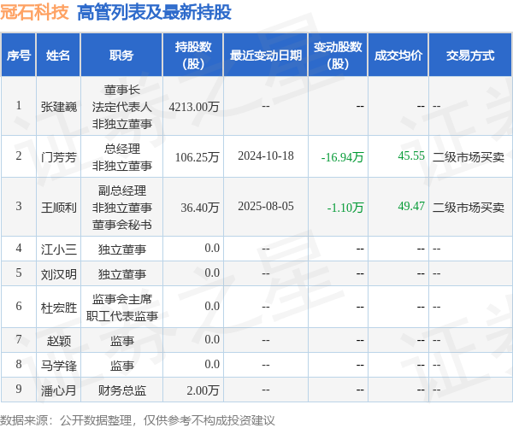Image resolution: width=513 pixels, height=428 pixels.
Task: Click the date 2025-08-05
Action: coord(266,207)
